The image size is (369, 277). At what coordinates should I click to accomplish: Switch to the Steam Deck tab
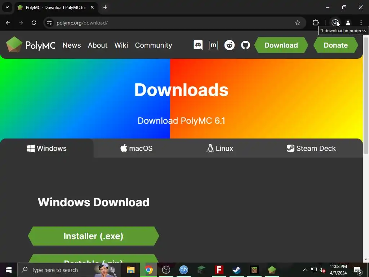(311, 148)
